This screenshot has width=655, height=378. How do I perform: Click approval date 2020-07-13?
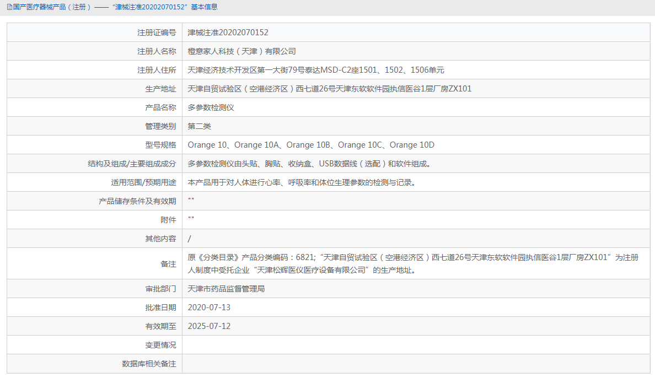(x=209, y=307)
